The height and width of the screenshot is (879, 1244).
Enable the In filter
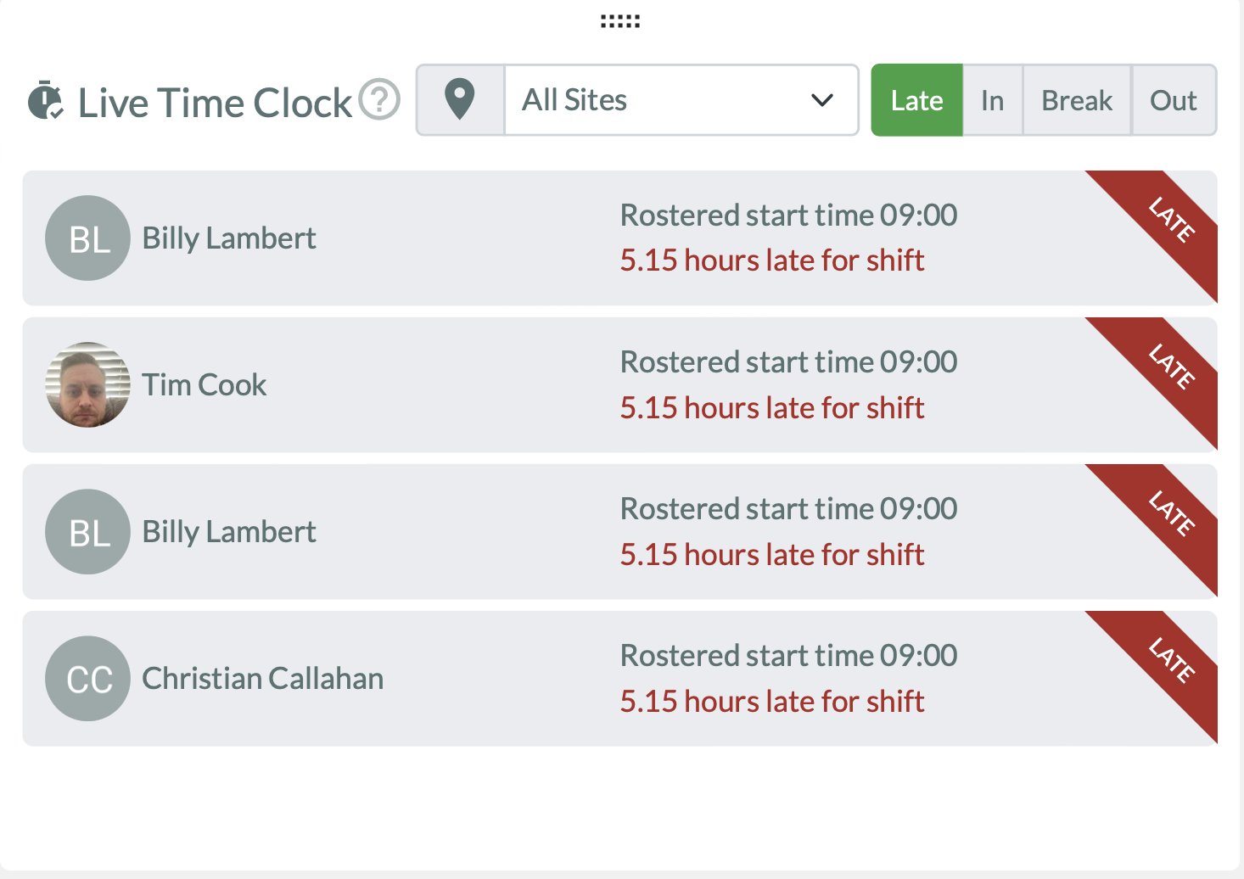[x=992, y=100]
